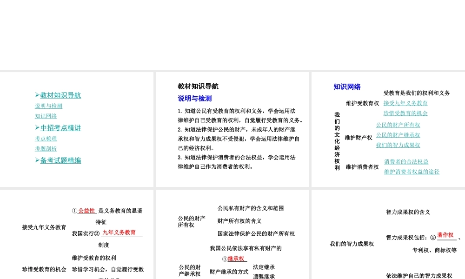Open the contents slide thumbnail
This screenshot has height=279, width=465.
[x=77, y=130]
